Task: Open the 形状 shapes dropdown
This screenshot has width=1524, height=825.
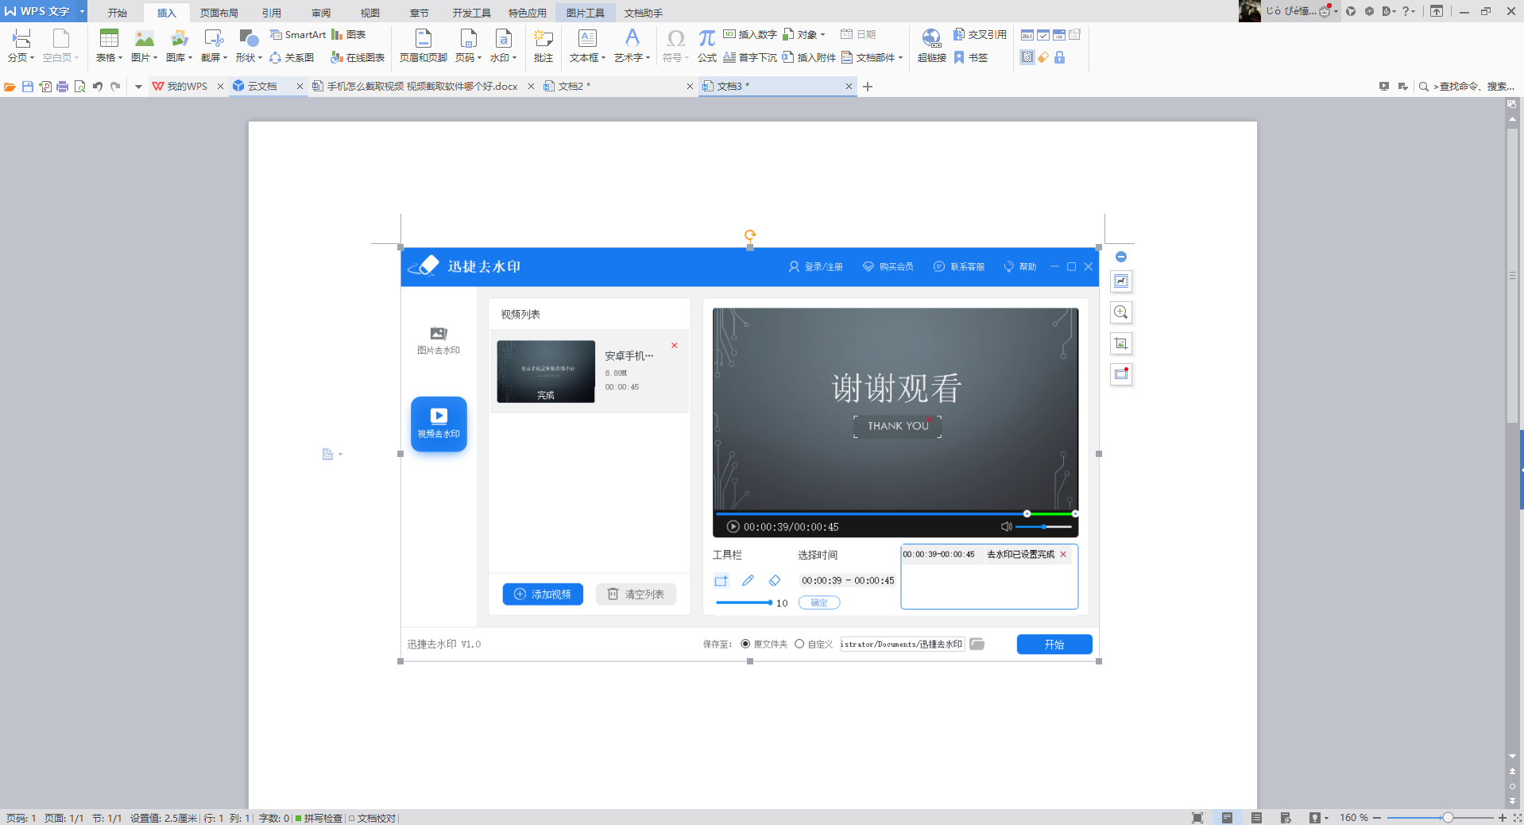Action: click(249, 58)
